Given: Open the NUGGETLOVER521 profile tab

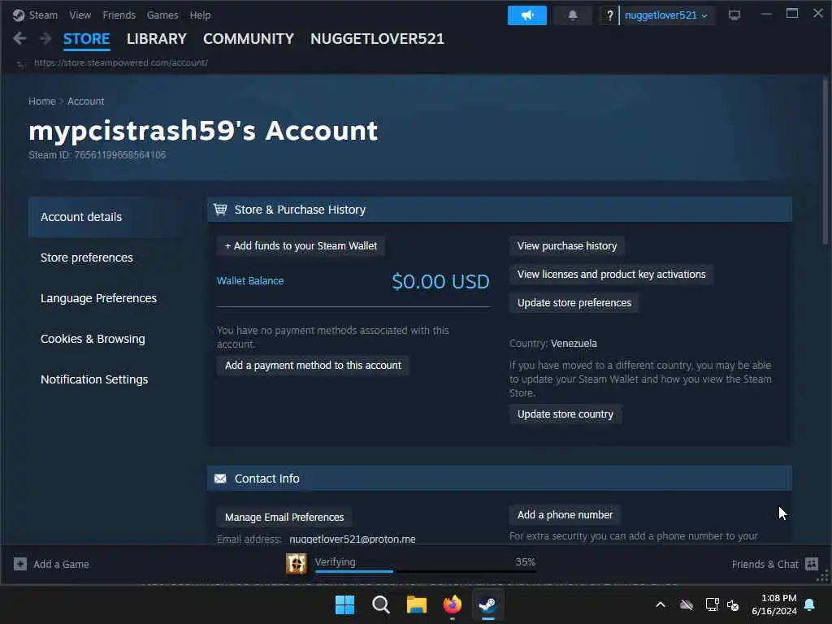Looking at the screenshot, I should (377, 39).
